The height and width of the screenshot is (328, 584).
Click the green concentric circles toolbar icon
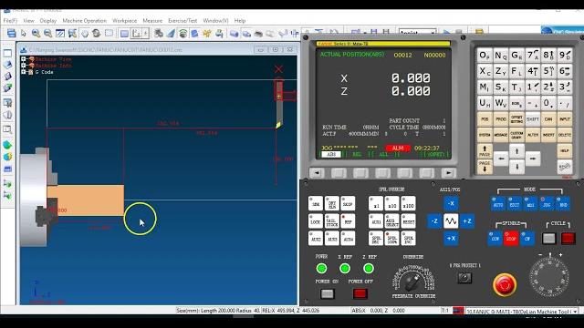click(182, 34)
